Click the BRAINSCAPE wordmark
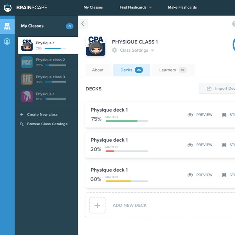The width and height of the screenshot is (235, 235). [x=32, y=8]
